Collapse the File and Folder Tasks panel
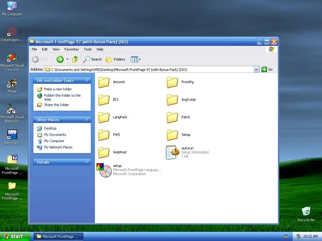 click(87, 80)
